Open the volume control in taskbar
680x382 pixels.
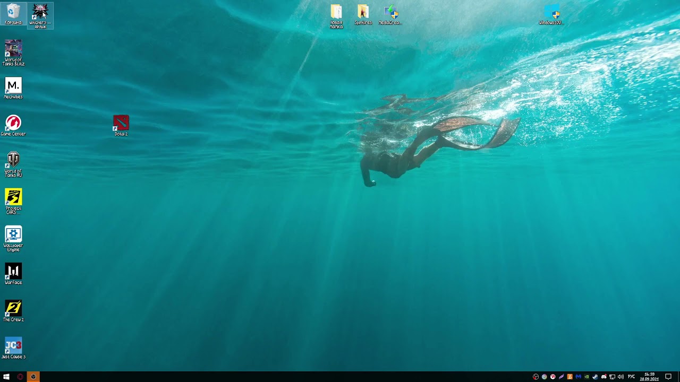click(x=620, y=377)
